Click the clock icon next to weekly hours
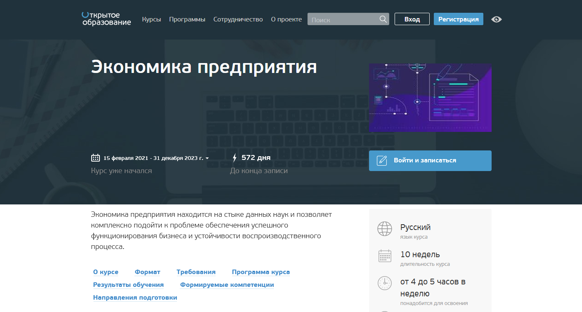The height and width of the screenshot is (312, 582). [384, 283]
